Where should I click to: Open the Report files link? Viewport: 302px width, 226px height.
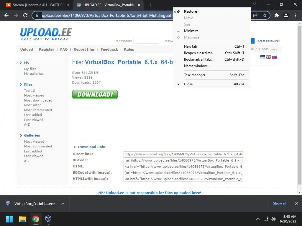point(84,49)
